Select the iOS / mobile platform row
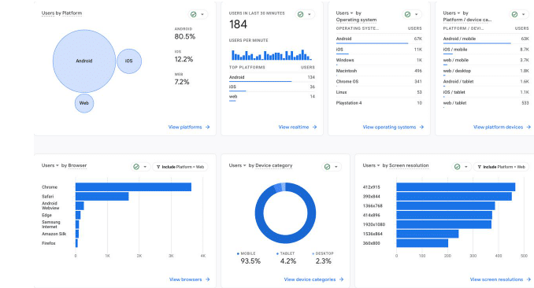Screen dimensions: 534x288 click(x=486, y=50)
